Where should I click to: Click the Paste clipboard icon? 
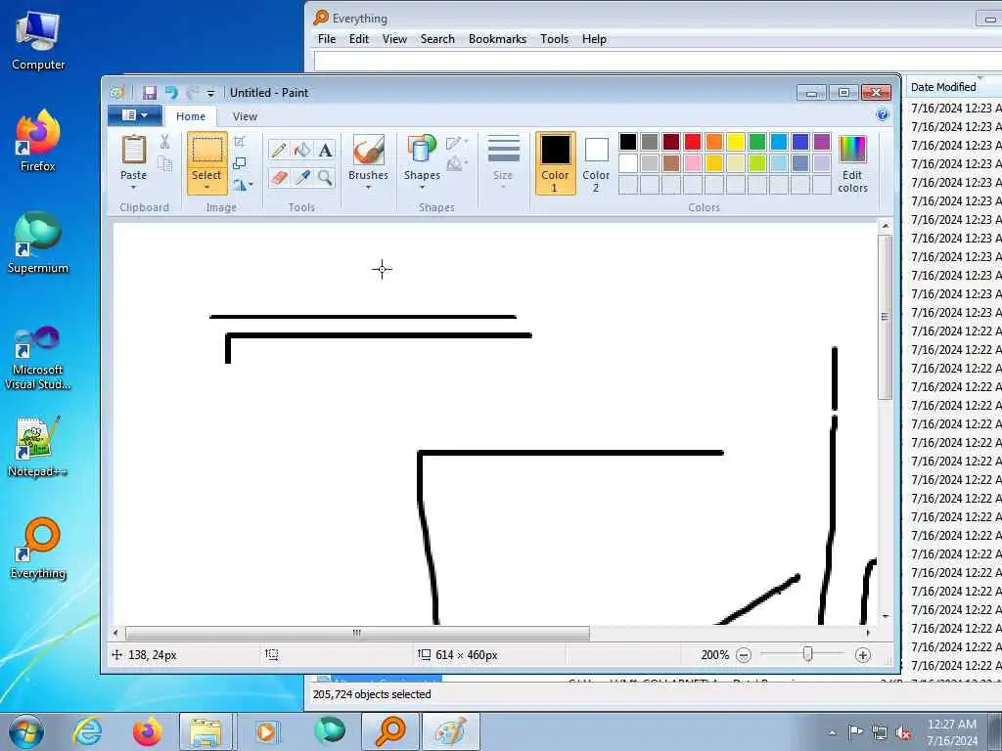tap(133, 150)
